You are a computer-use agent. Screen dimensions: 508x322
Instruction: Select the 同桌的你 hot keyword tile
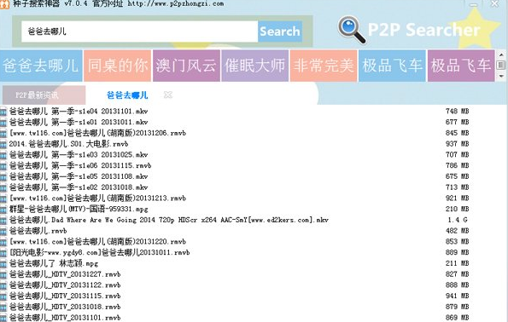pos(117,66)
